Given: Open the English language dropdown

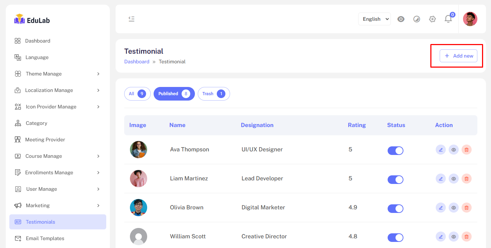Looking at the screenshot, I should (x=374, y=19).
